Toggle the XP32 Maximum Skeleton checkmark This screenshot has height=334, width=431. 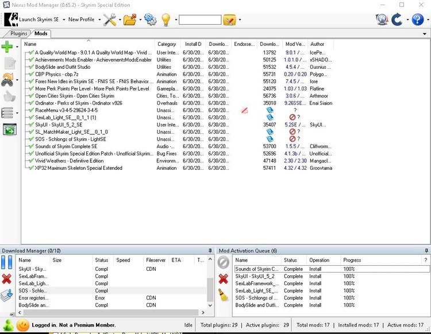coord(31,168)
